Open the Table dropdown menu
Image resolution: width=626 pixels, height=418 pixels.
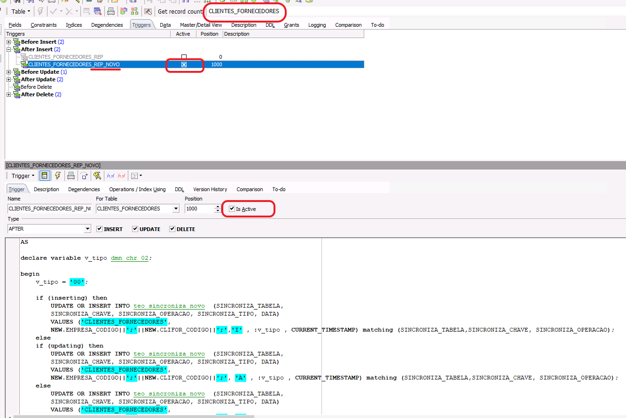pos(21,11)
